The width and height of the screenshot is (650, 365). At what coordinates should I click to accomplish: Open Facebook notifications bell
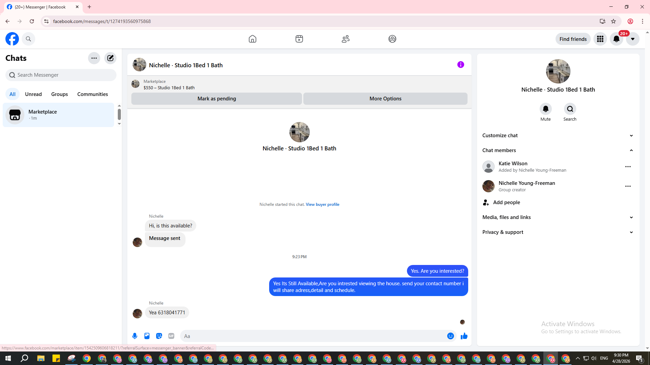(616, 39)
